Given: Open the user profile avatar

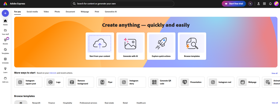Looking at the screenshot, I should pos(276,4).
